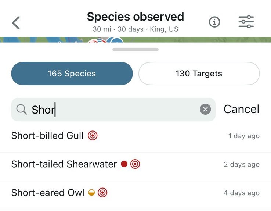The image size is (271, 211).
Task: Tap the back arrow icon
Action: pyautogui.click(x=16, y=23)
